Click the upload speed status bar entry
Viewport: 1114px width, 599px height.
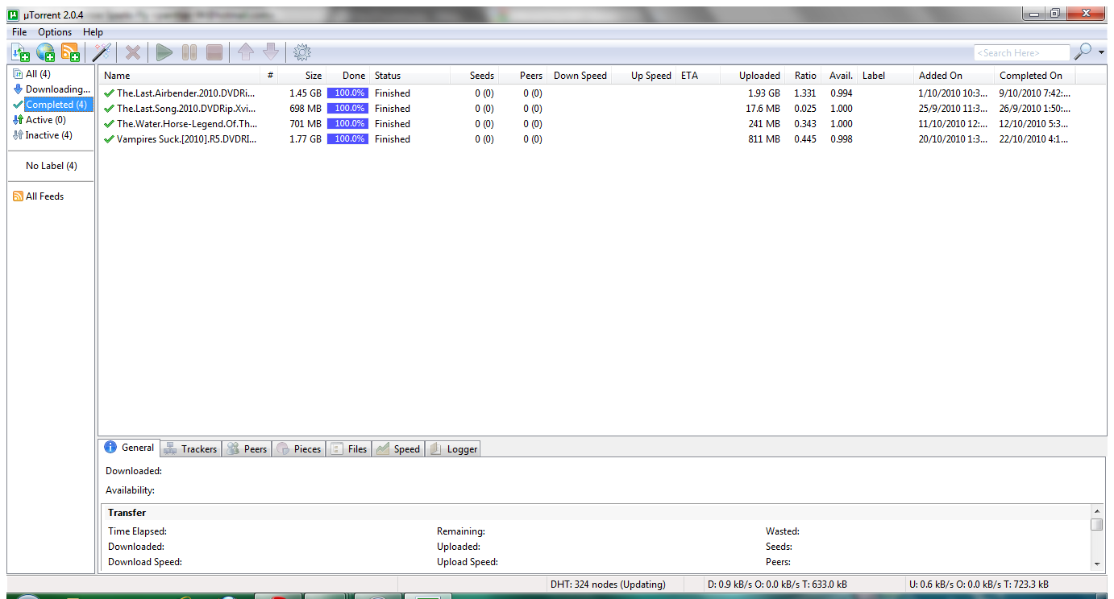[979, 585]
